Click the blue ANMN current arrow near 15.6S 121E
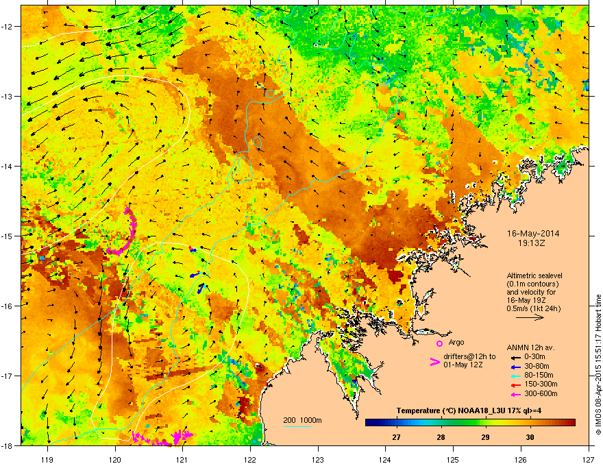The image size is (603, 466). coord(195,275)
